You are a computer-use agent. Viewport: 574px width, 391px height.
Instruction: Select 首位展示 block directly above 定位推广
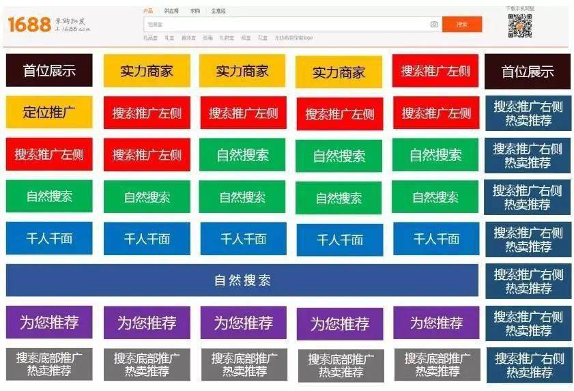pos(49,70)
